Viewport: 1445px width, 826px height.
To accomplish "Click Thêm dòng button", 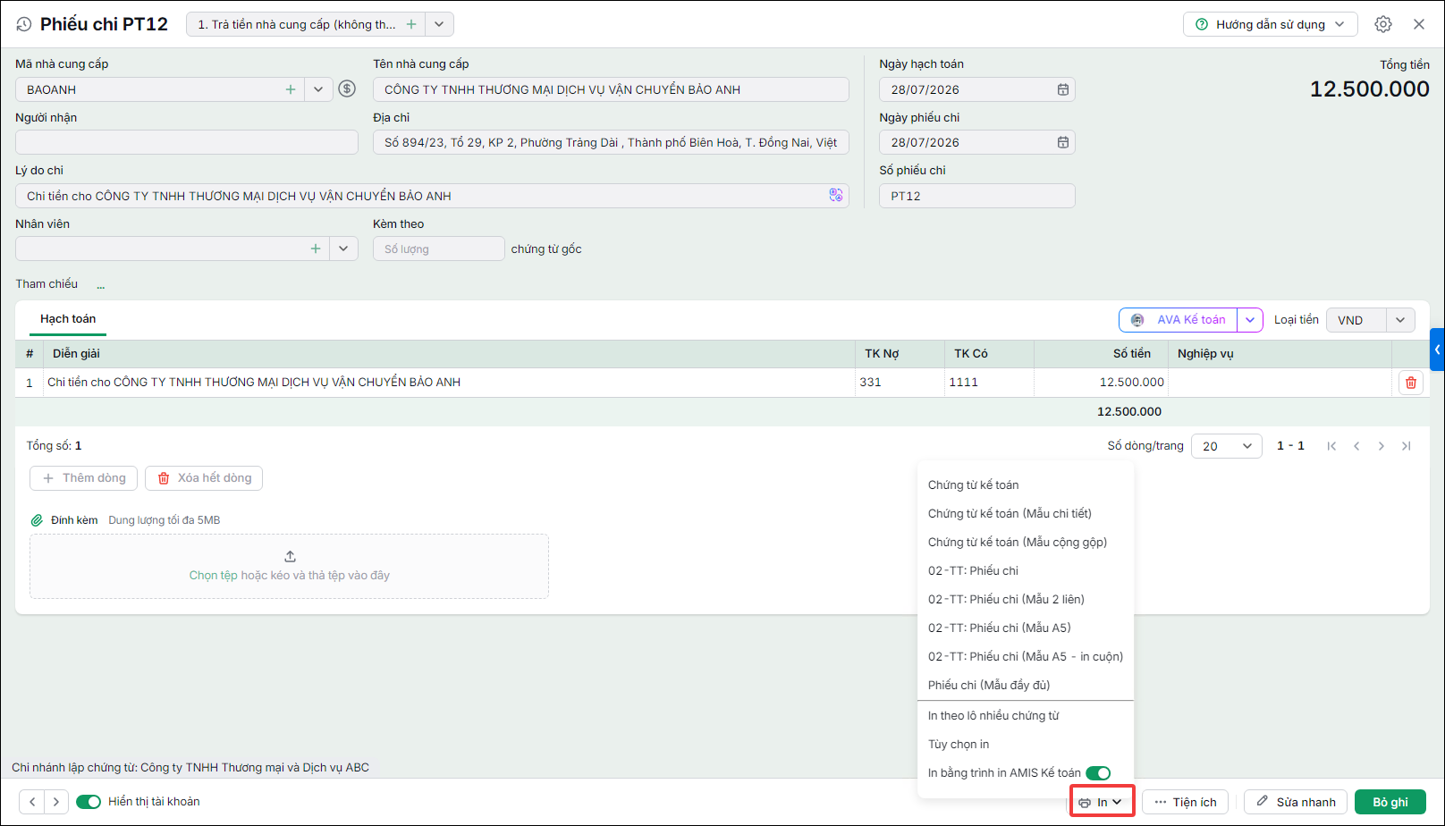I will point(84,478).
